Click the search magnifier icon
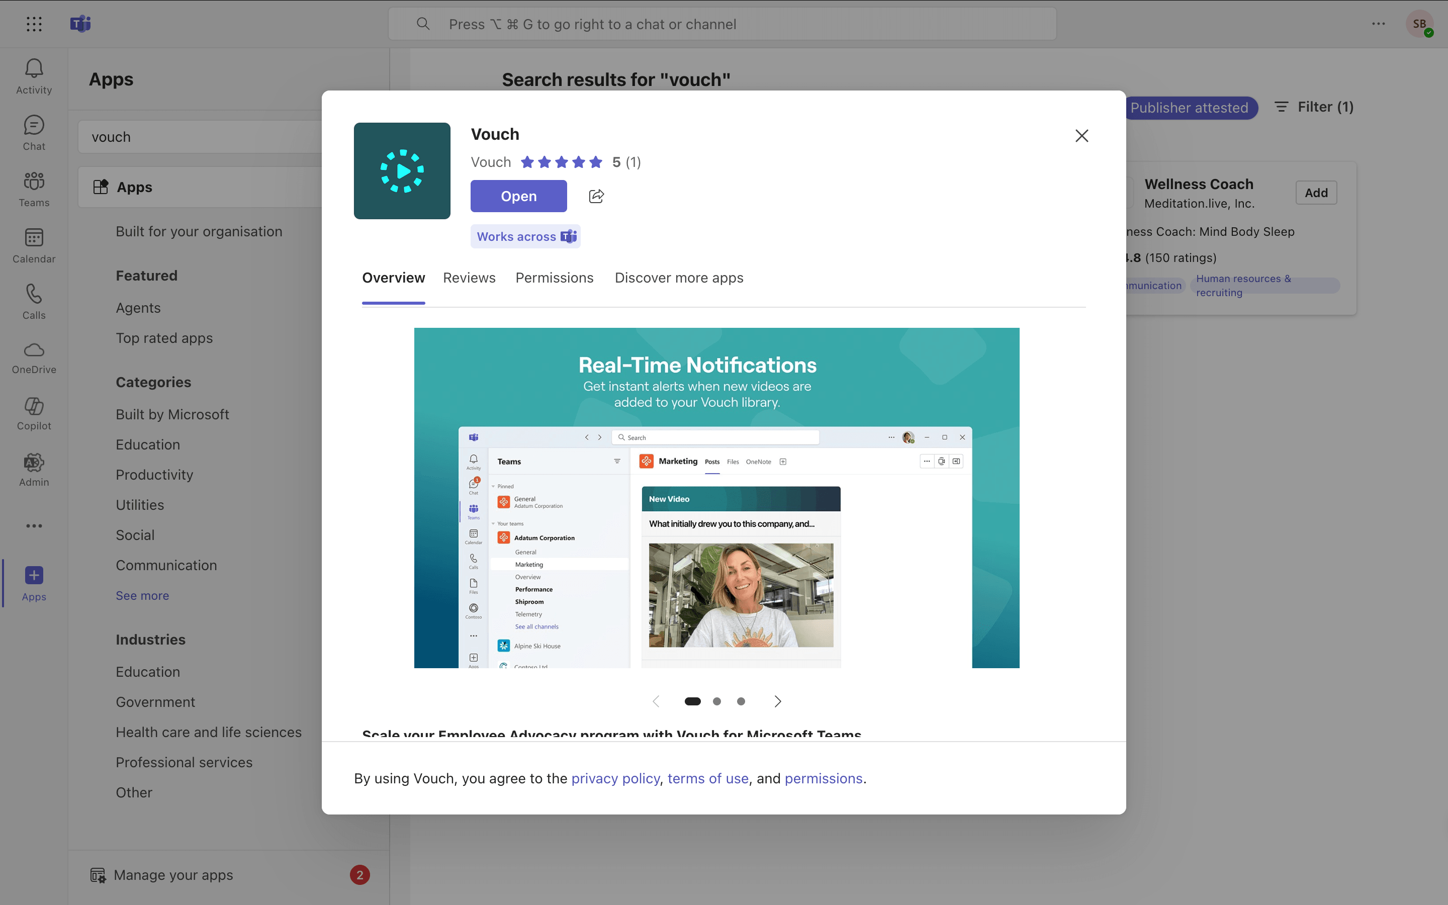The height and width of the screenshot is (905, 1448). 423,24
